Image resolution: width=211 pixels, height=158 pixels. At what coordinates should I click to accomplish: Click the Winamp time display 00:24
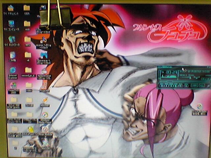click(171, 72)
